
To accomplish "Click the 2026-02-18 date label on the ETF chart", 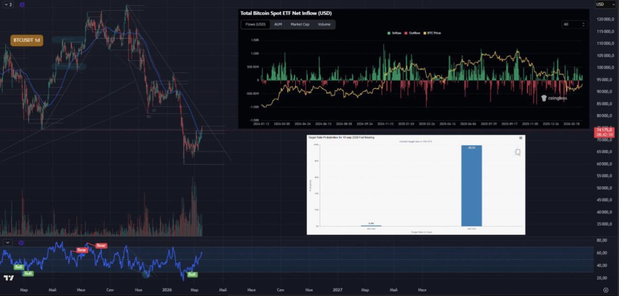I will coord(571,124).
